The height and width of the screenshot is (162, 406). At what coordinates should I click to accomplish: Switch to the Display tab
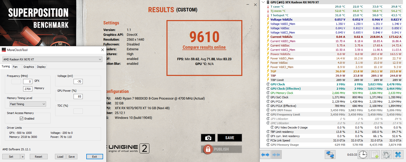pos(41,67)
